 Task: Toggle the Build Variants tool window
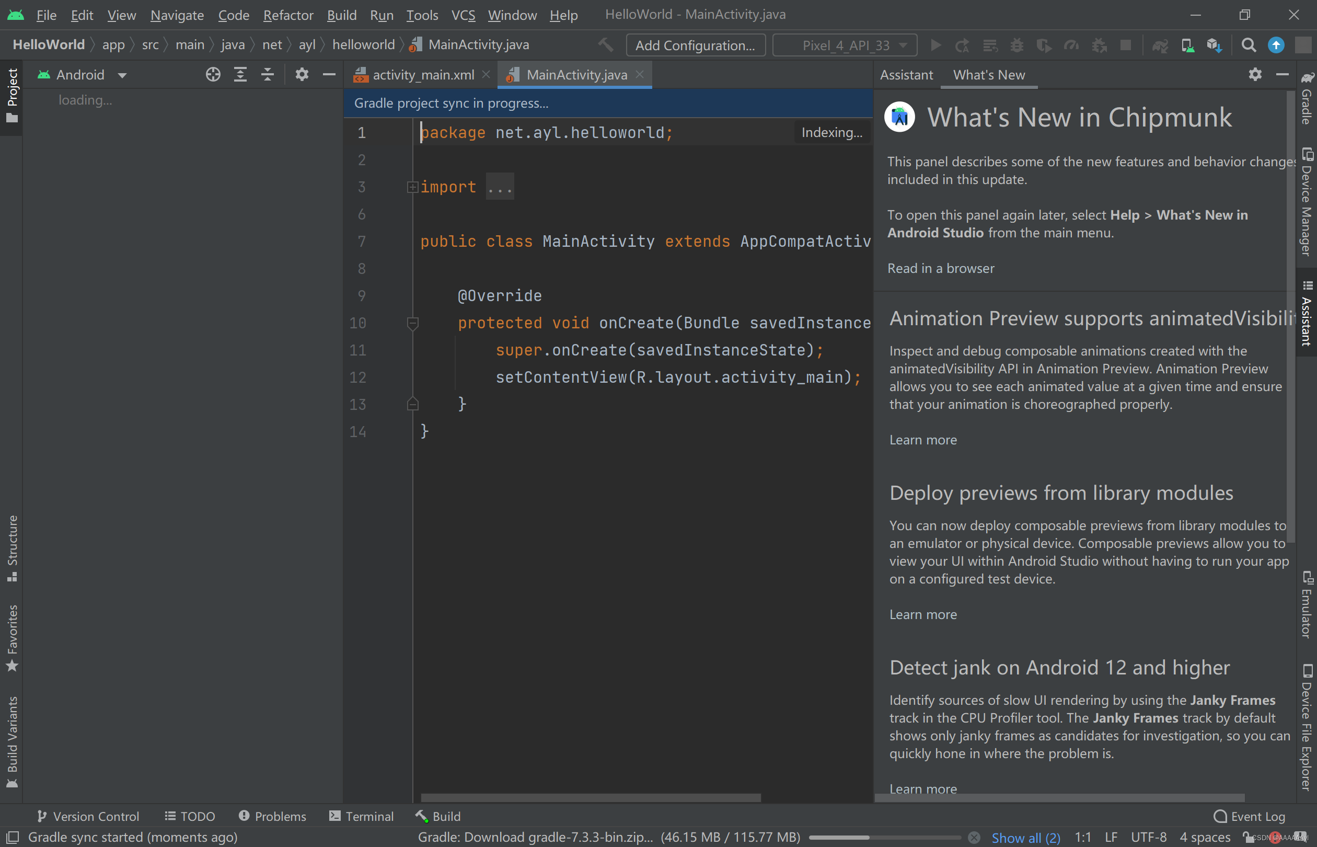(11, 742)
